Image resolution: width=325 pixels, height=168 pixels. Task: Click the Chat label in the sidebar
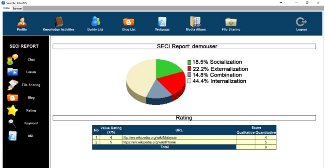point(31,60)
